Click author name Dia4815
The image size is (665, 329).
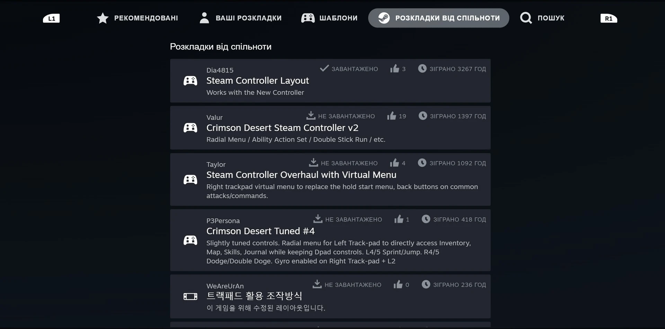coord(220,70)
